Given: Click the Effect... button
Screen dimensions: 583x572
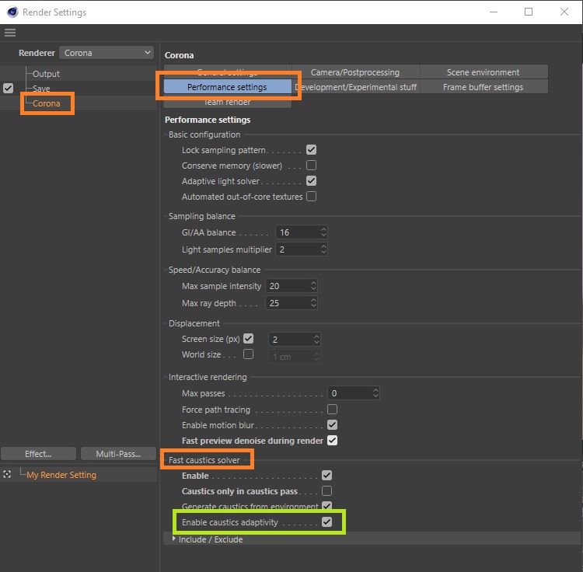Looking at the screenshot, I should pos(38,454).
